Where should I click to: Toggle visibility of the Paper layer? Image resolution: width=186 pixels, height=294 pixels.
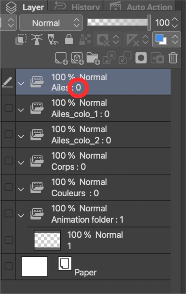(9, 266)
